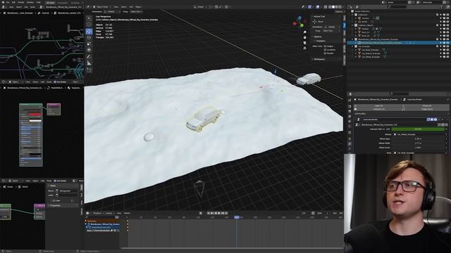Open the File menu
Screen dimensions: 451x253
7,2
